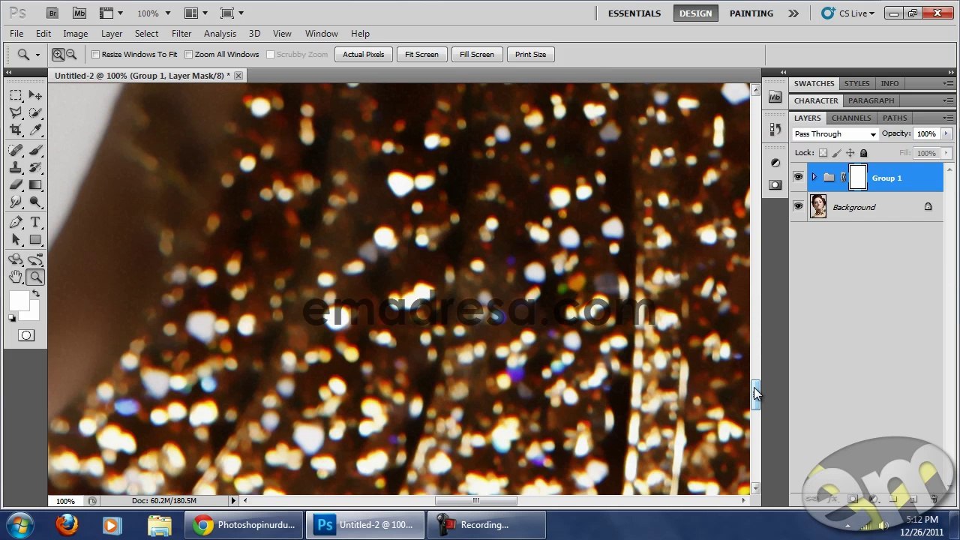Click Zoom Out mode in options bar

71,54
